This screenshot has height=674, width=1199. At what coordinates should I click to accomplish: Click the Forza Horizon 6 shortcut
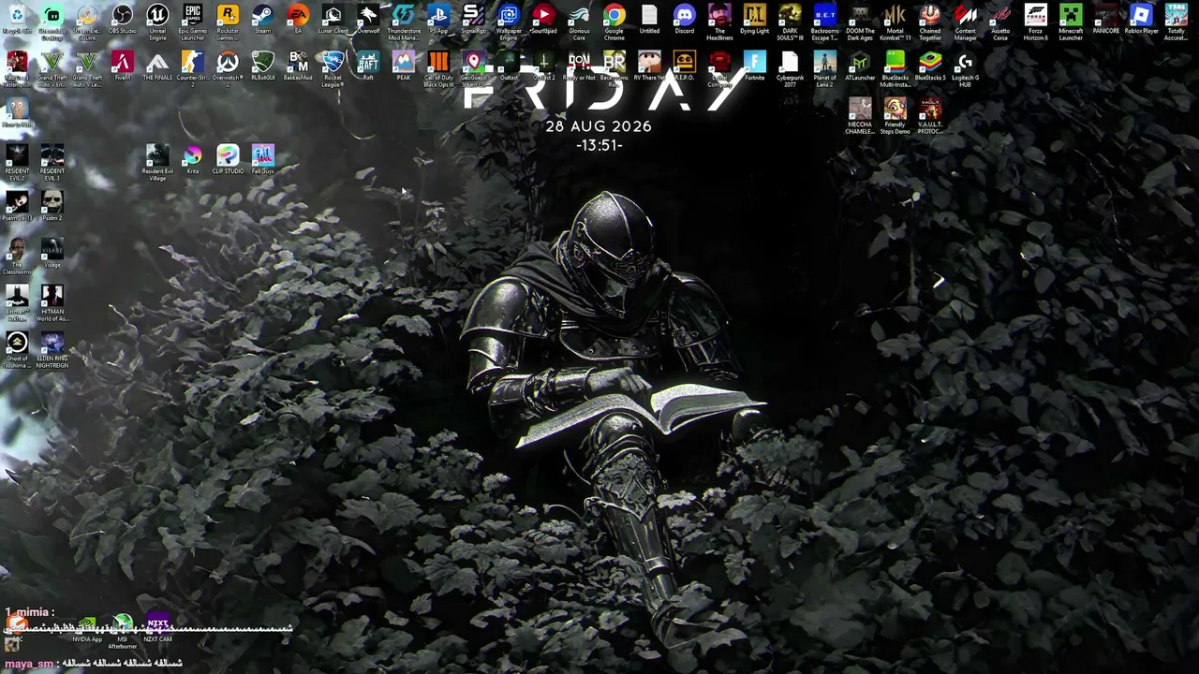[x=1036, y=22]
